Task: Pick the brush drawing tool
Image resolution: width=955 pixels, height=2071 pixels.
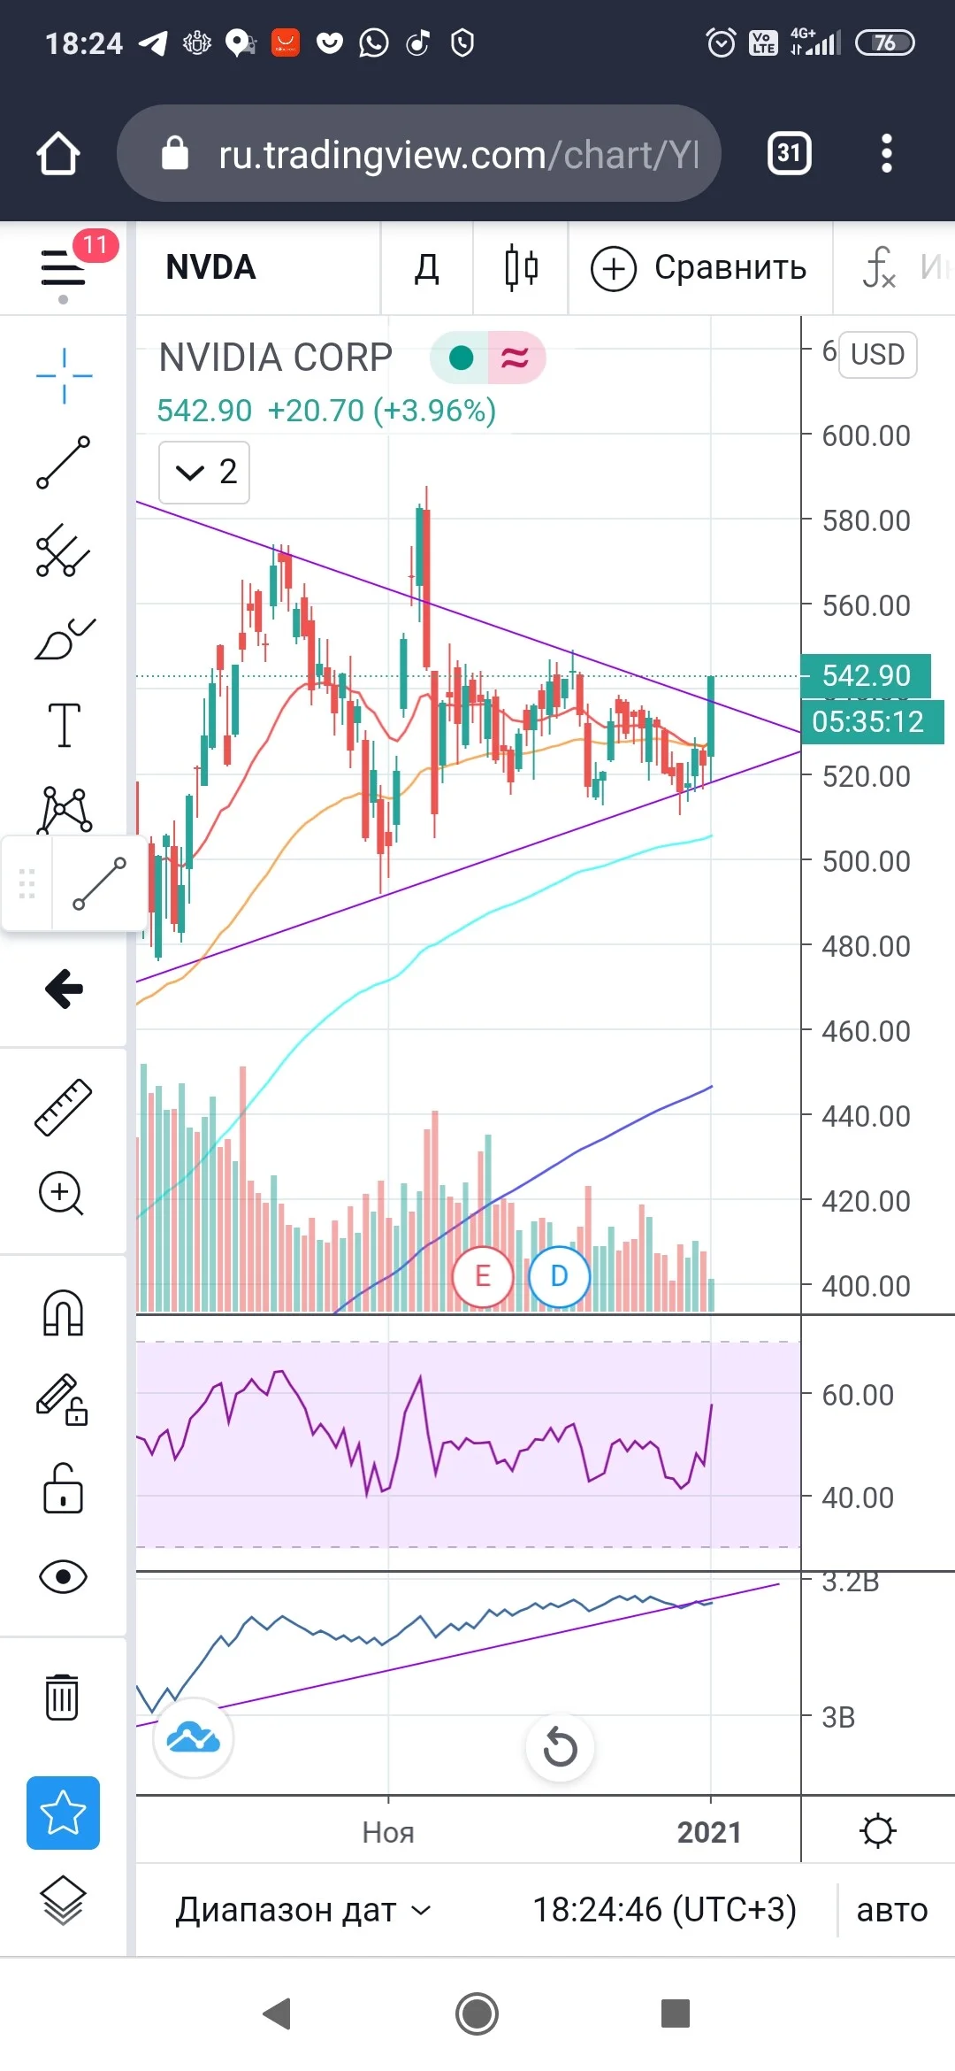Action: point(64,637)
